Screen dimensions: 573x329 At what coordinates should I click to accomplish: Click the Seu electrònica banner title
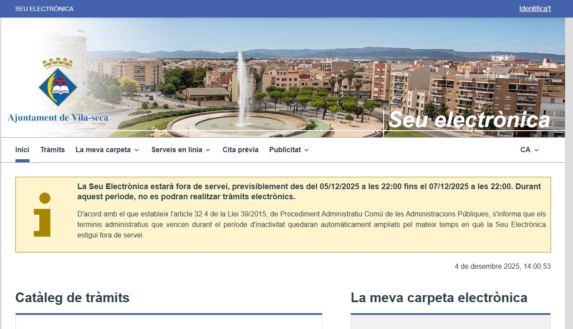pos(469,120)
